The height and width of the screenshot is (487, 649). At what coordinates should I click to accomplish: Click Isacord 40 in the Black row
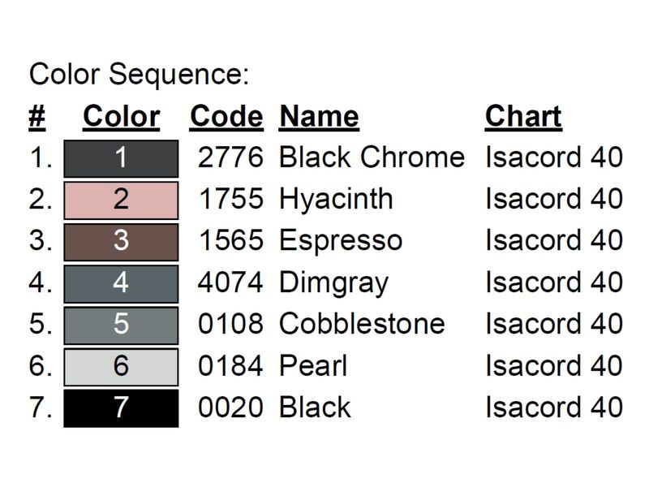pyautogui.click(x=554, y=407)
